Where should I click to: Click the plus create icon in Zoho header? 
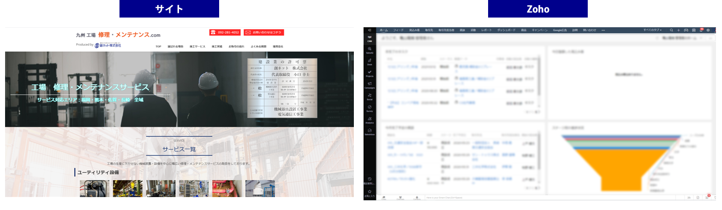point(679,30)
